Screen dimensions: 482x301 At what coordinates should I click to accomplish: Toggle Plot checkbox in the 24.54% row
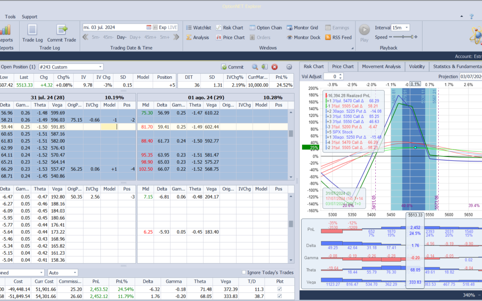(279, 289)
